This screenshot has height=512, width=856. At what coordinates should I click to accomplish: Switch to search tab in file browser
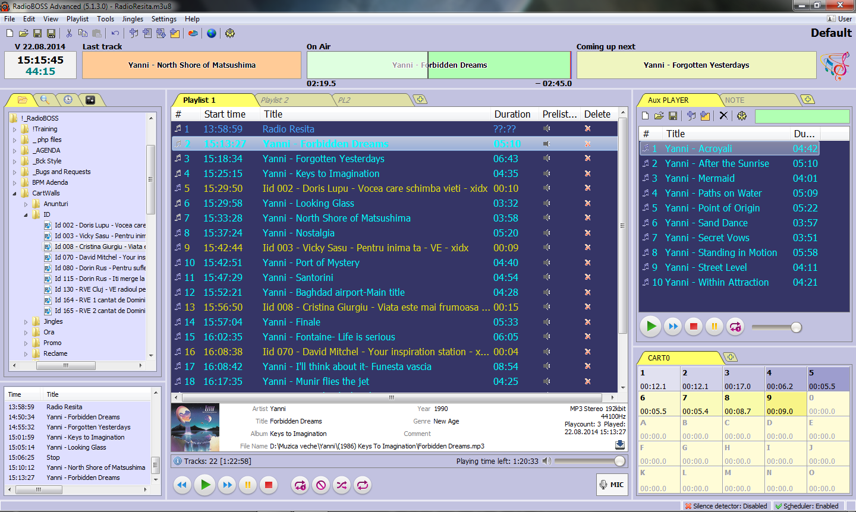click(45, 100)
